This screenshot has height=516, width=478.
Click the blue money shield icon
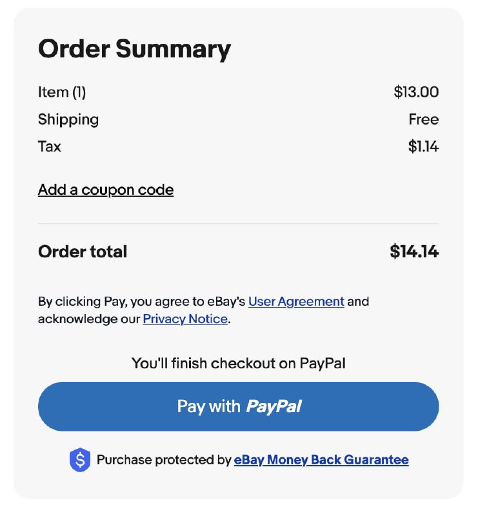[80, 460]
